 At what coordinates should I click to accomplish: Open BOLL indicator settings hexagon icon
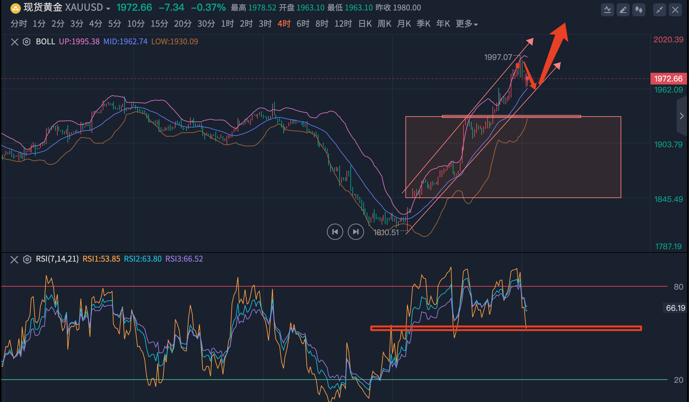point(27,42)
